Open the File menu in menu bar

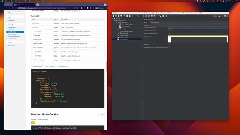click(12, 1)
